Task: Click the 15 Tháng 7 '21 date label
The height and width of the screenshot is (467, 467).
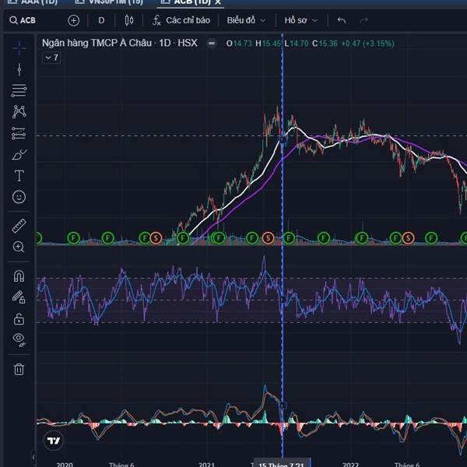Action: click(282, 464)
